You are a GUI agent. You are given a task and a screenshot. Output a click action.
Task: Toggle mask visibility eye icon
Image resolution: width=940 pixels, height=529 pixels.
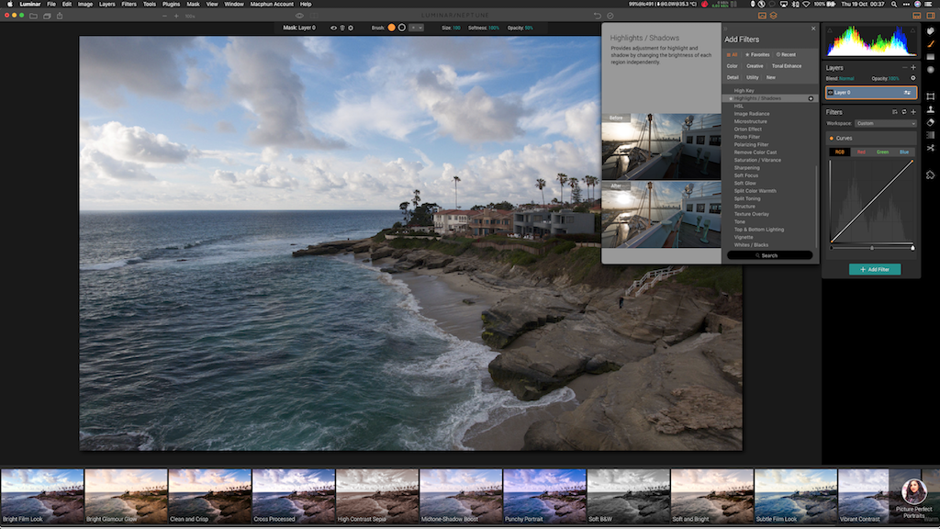332,28
